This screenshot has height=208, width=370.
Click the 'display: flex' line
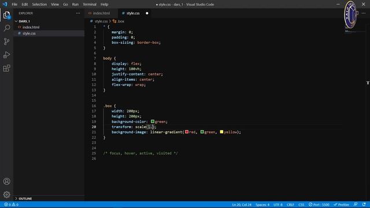coord(127,64)
